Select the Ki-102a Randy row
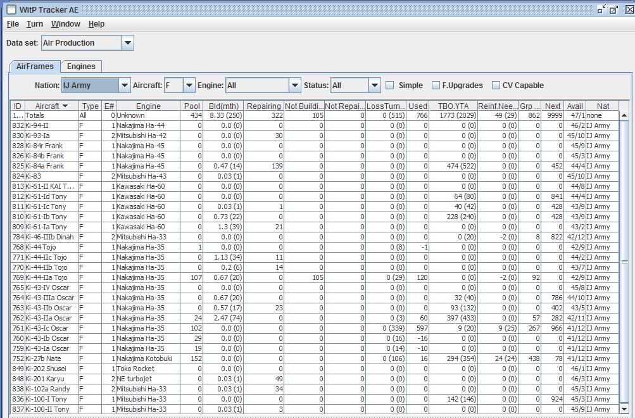Viewport: 635px width, 418px height. [315, 389]
